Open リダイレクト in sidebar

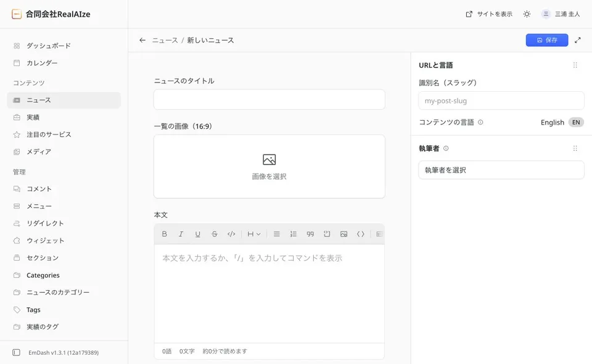[x=64, y=224]
